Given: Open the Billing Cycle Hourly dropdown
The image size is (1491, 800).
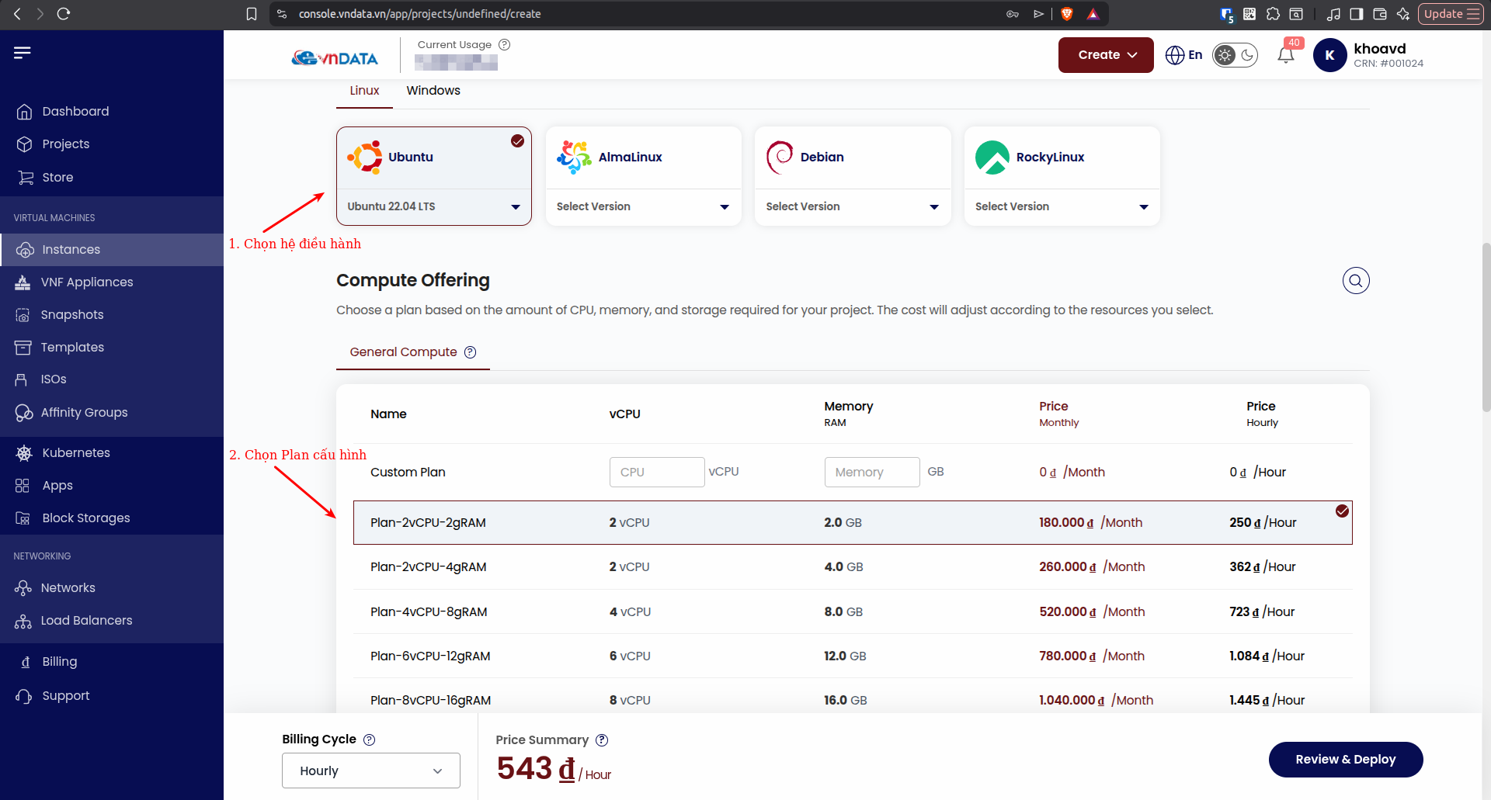Looking at the screenshot, I should point(371,771).
